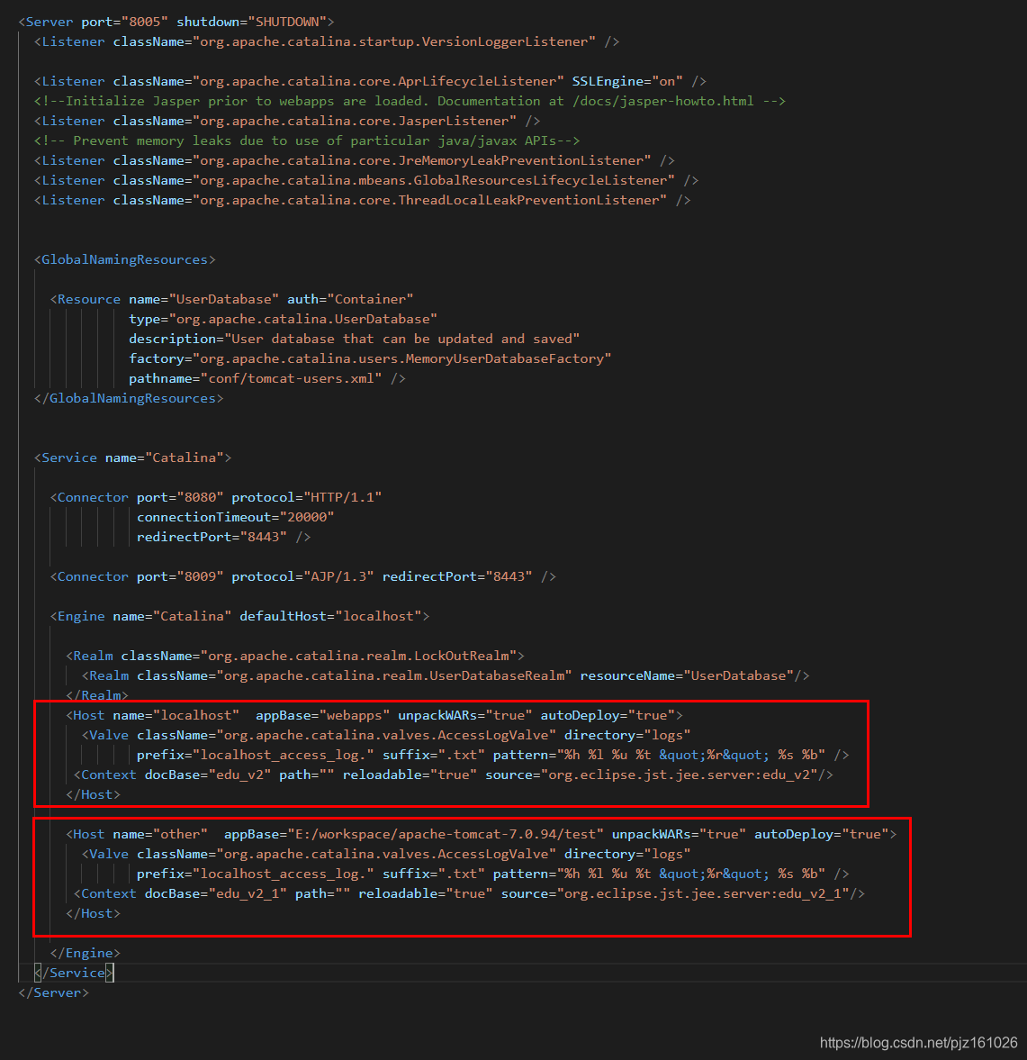Click the closing </Host> tag of localhost block
1027x1060 pixels.
pyautogui.click(x=94, y=794)
